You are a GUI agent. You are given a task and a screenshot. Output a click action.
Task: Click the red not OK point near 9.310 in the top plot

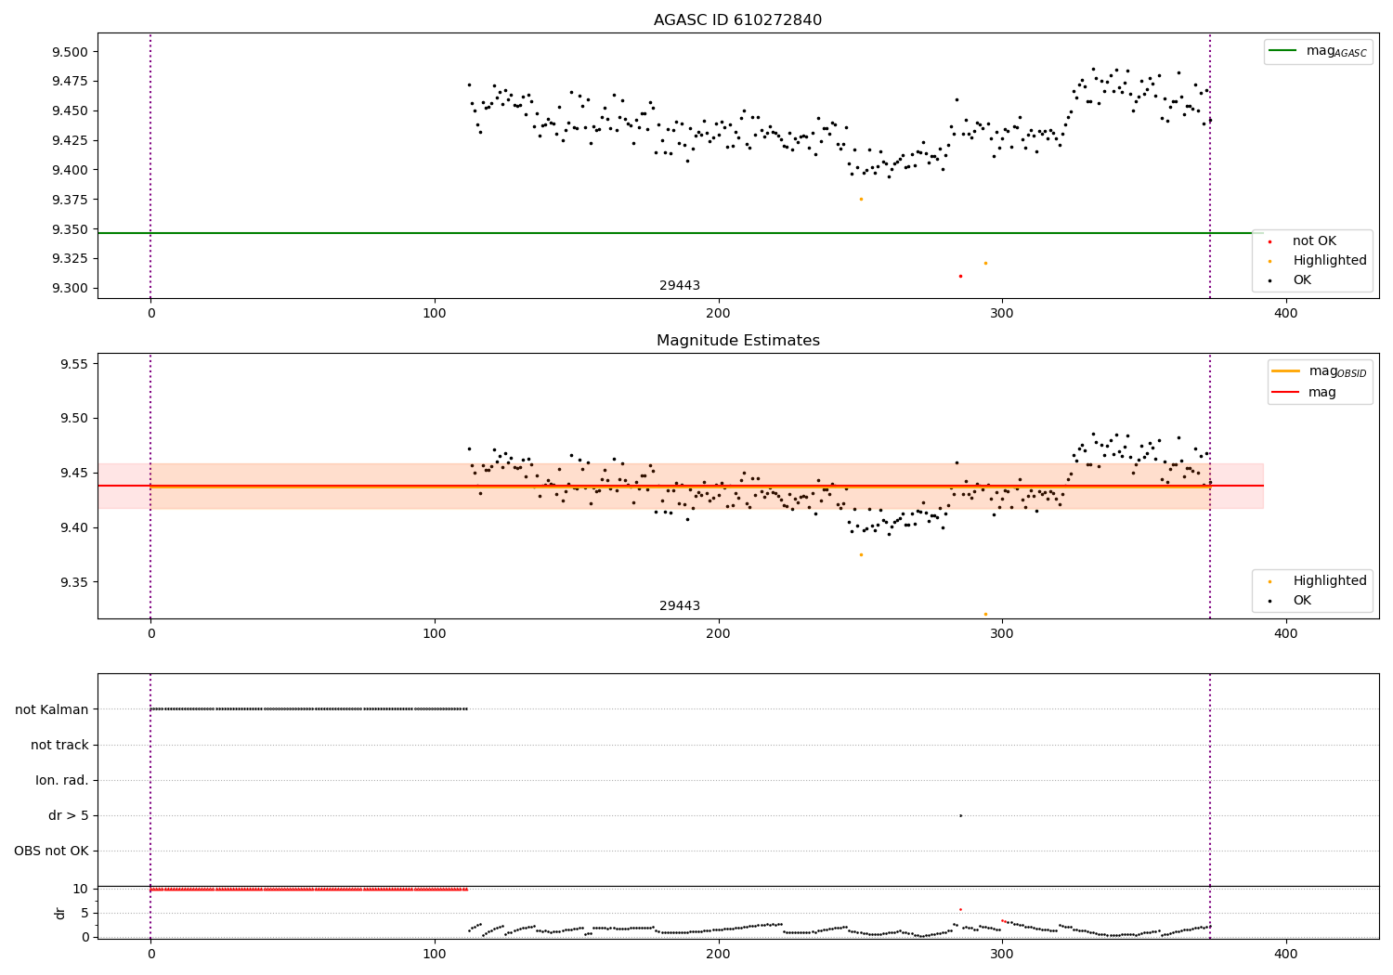click(960, 276)
